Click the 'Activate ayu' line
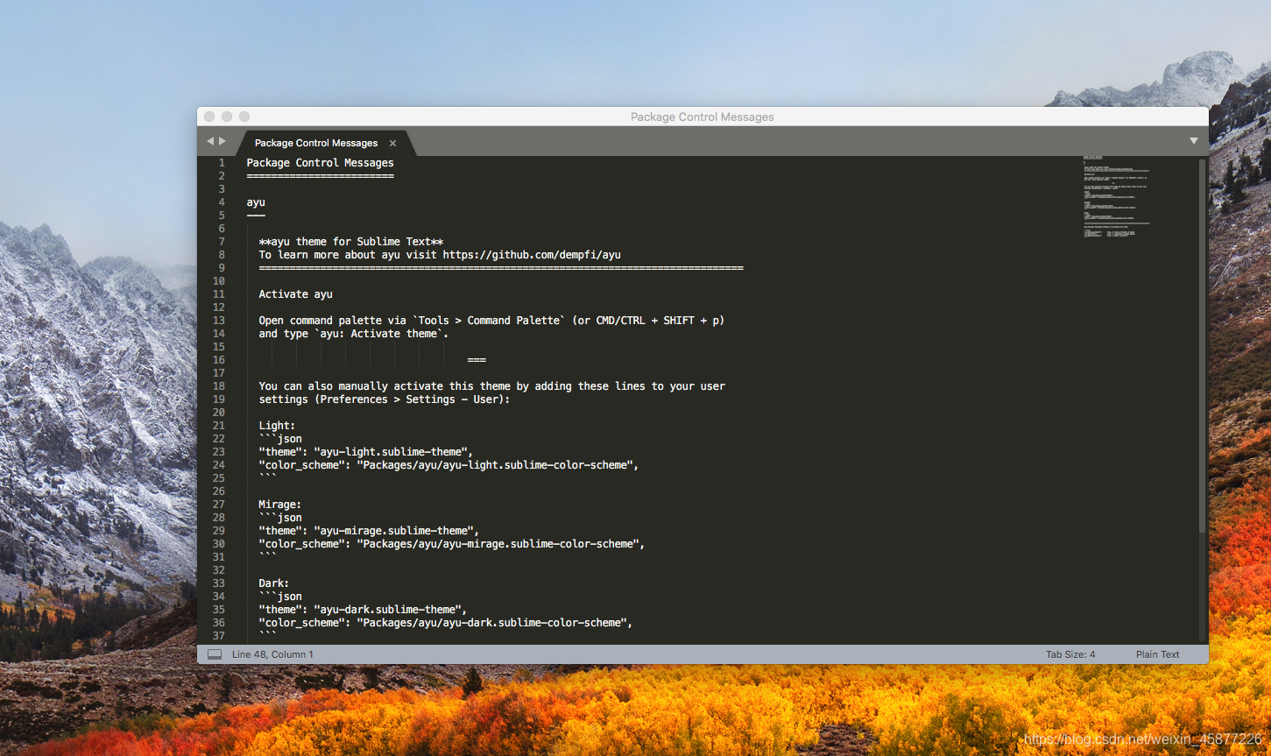The width and height of the screenshot is (1271, 756). click(x=295, y=294)
